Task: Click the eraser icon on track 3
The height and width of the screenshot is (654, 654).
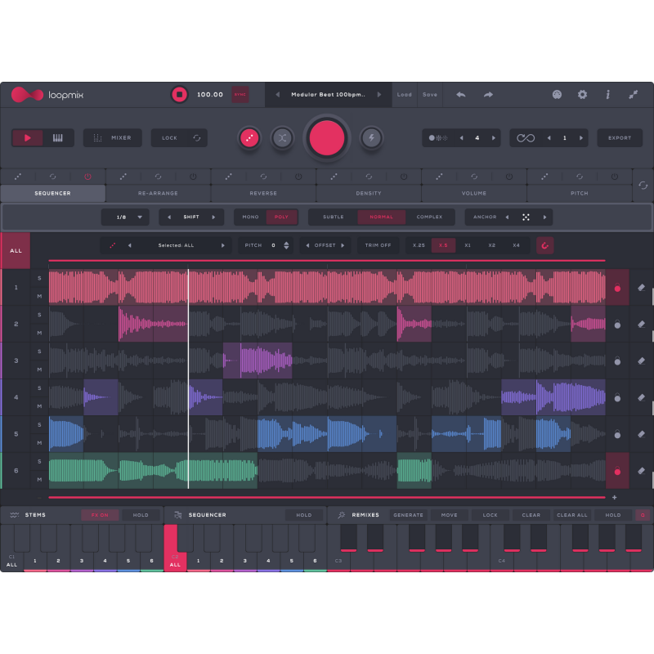Action: 641,361
